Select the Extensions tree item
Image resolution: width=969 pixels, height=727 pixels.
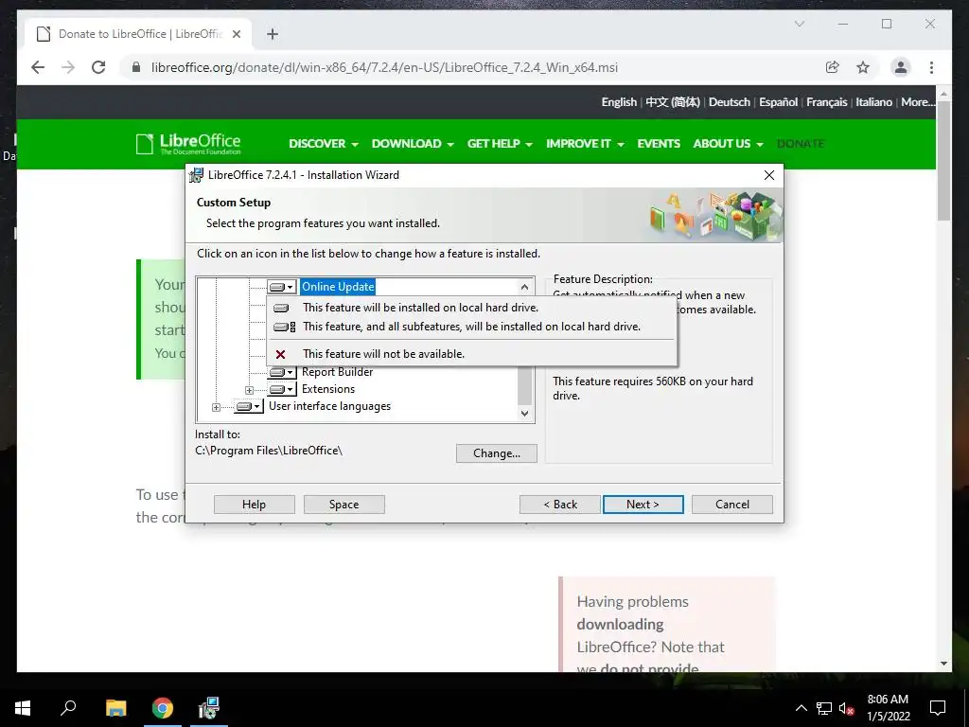(328, 389)
